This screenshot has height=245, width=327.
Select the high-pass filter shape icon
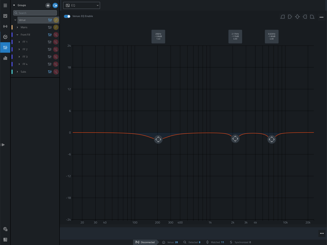[x=282, y=17]
